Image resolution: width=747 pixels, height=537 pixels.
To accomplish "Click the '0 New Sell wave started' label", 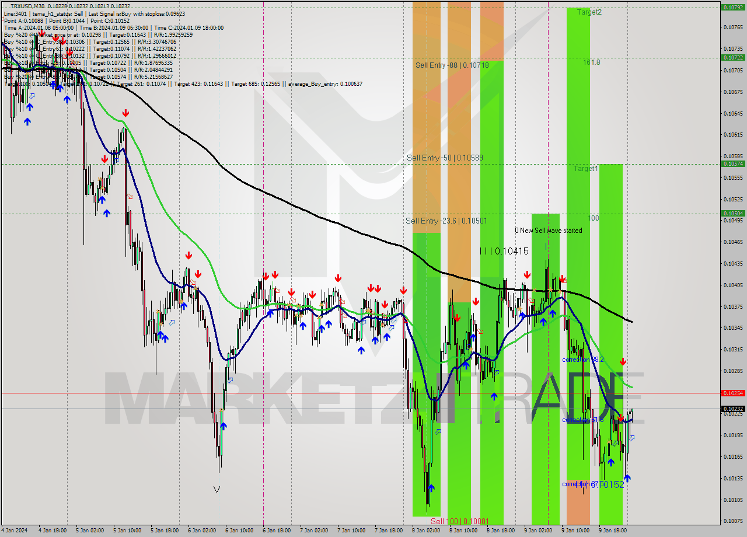I will [x=549, y=231].
